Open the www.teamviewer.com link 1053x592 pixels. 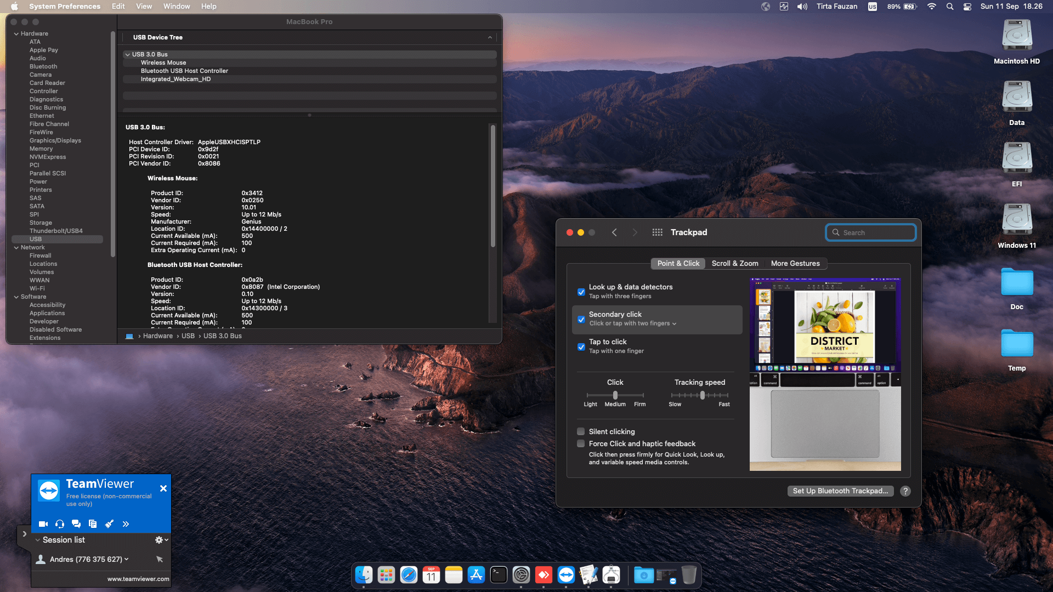pyautogui.click(x=138, y=579)
